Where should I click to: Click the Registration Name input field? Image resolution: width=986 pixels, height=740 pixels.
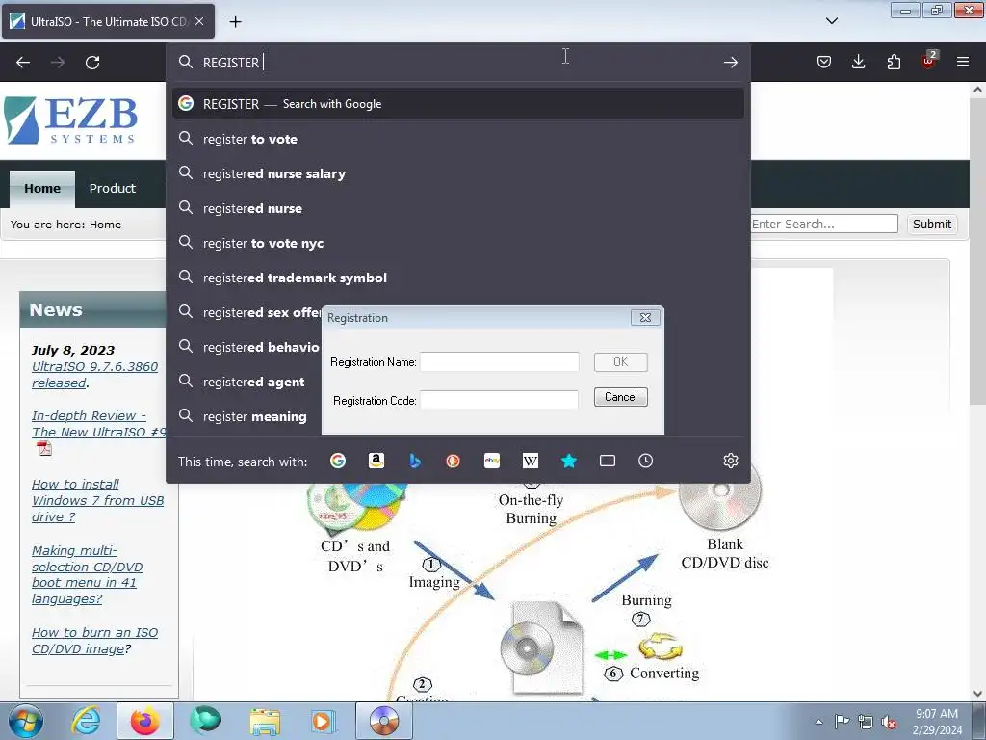[500, 362]
